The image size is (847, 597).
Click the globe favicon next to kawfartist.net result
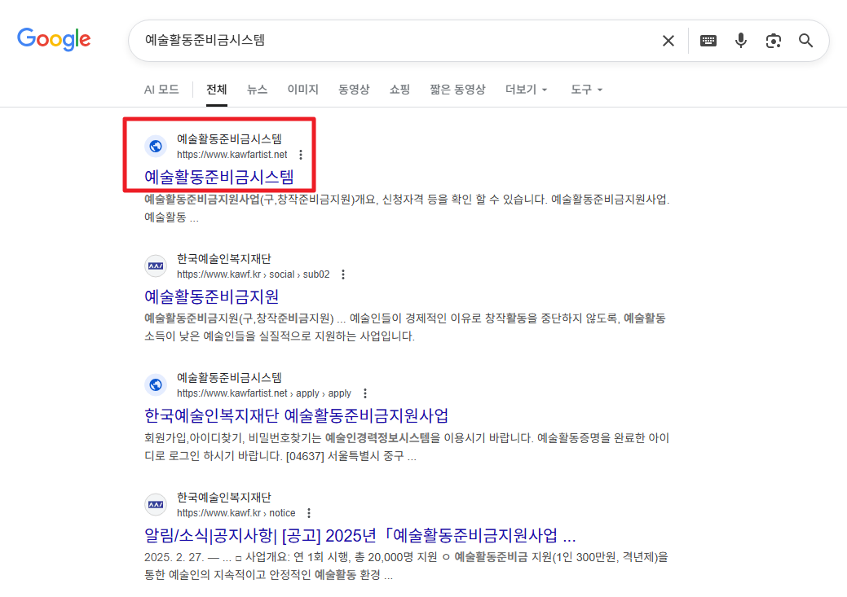[155, 147]
